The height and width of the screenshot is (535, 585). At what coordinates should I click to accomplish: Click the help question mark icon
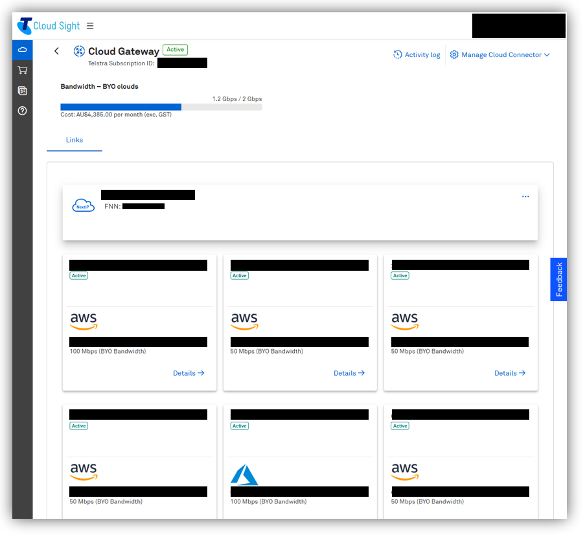pyautogui.click(x=23, y=111)
